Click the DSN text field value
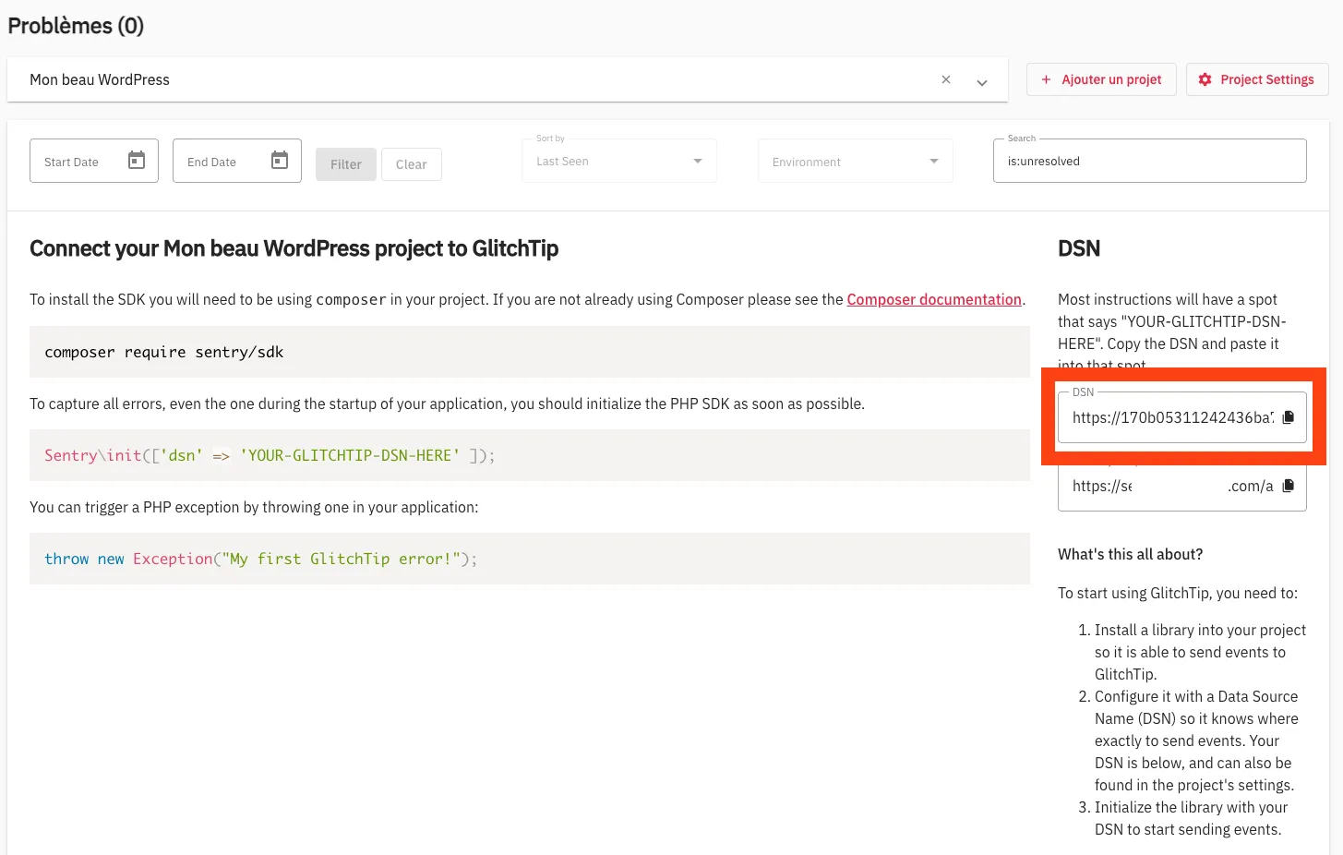This screenshot has width=1343, height=855. coord(1172,417)
